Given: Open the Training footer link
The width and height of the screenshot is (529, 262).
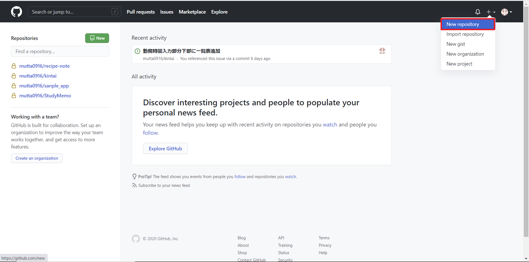Looking at the screenshot, I should point(285,245).
